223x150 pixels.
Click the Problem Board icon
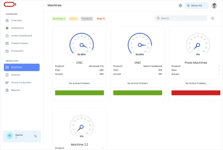pyautogui.click(x=7, y=44)
